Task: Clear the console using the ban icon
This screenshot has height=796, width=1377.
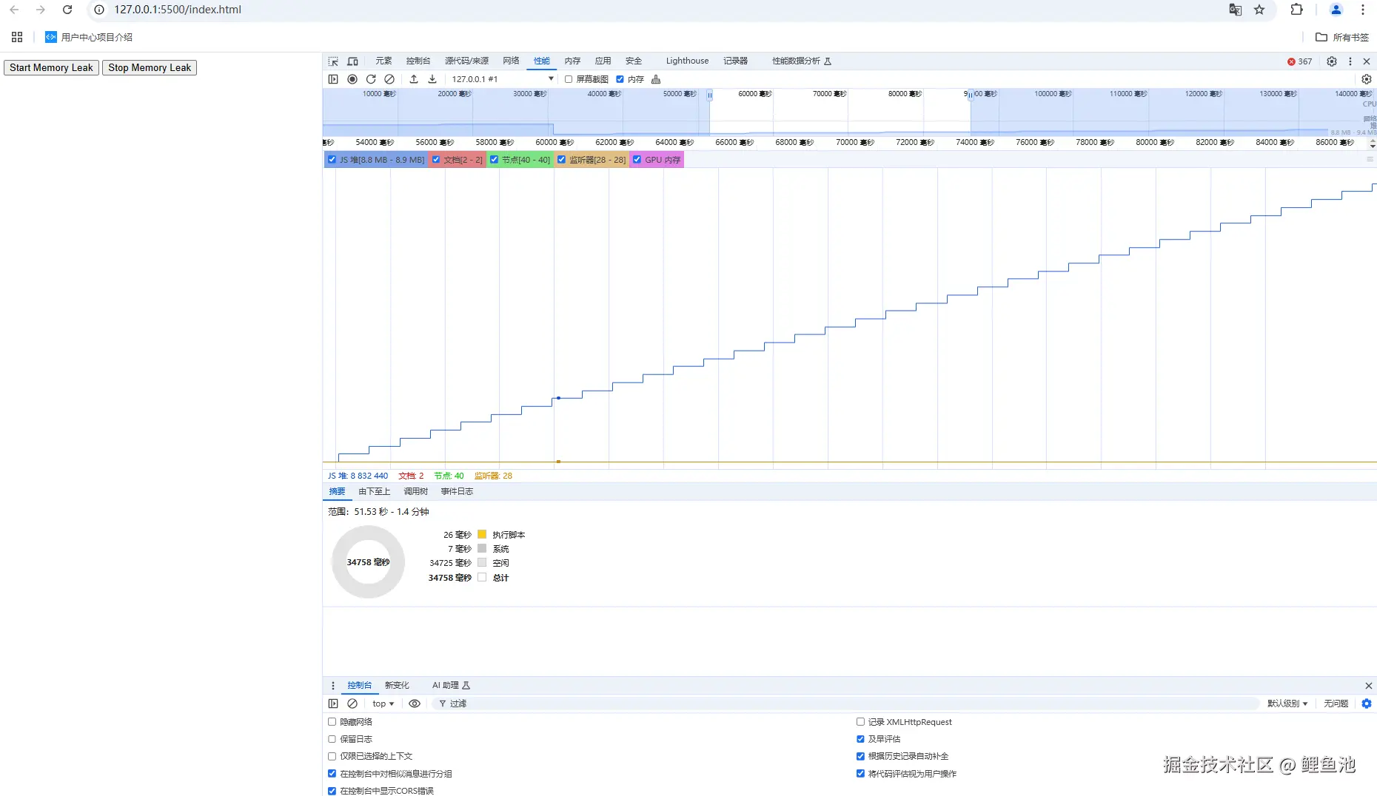Action: (x=352, y=704)
